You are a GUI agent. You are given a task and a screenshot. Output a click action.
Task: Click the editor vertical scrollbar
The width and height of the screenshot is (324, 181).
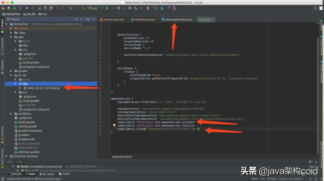click(318, 95)
